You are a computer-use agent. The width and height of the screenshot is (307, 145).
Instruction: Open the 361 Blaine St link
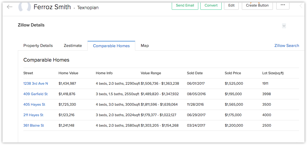[x=34, y=125]
